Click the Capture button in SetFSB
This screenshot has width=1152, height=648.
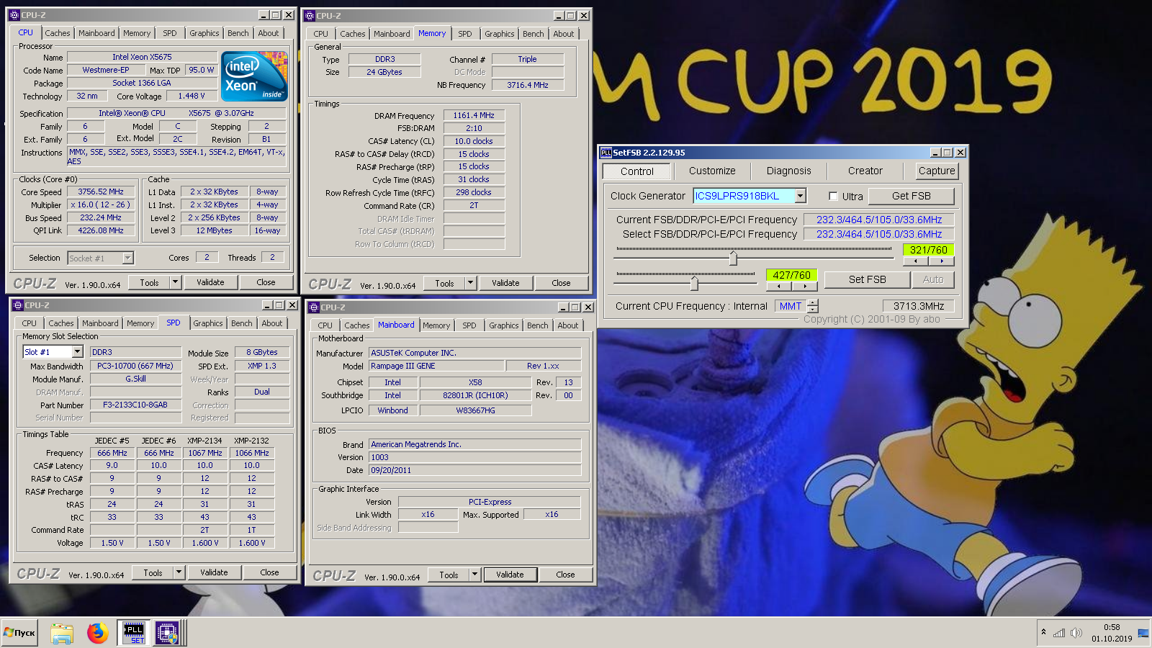[x=937, y=171]
